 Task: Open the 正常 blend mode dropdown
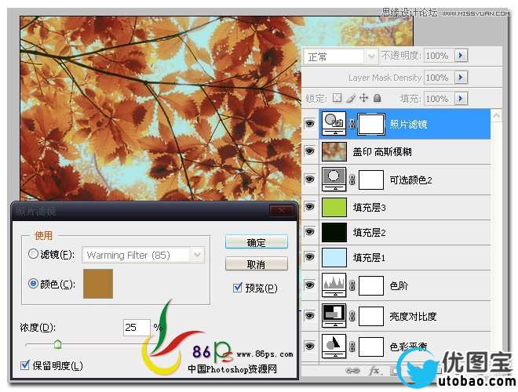[371, 56]
